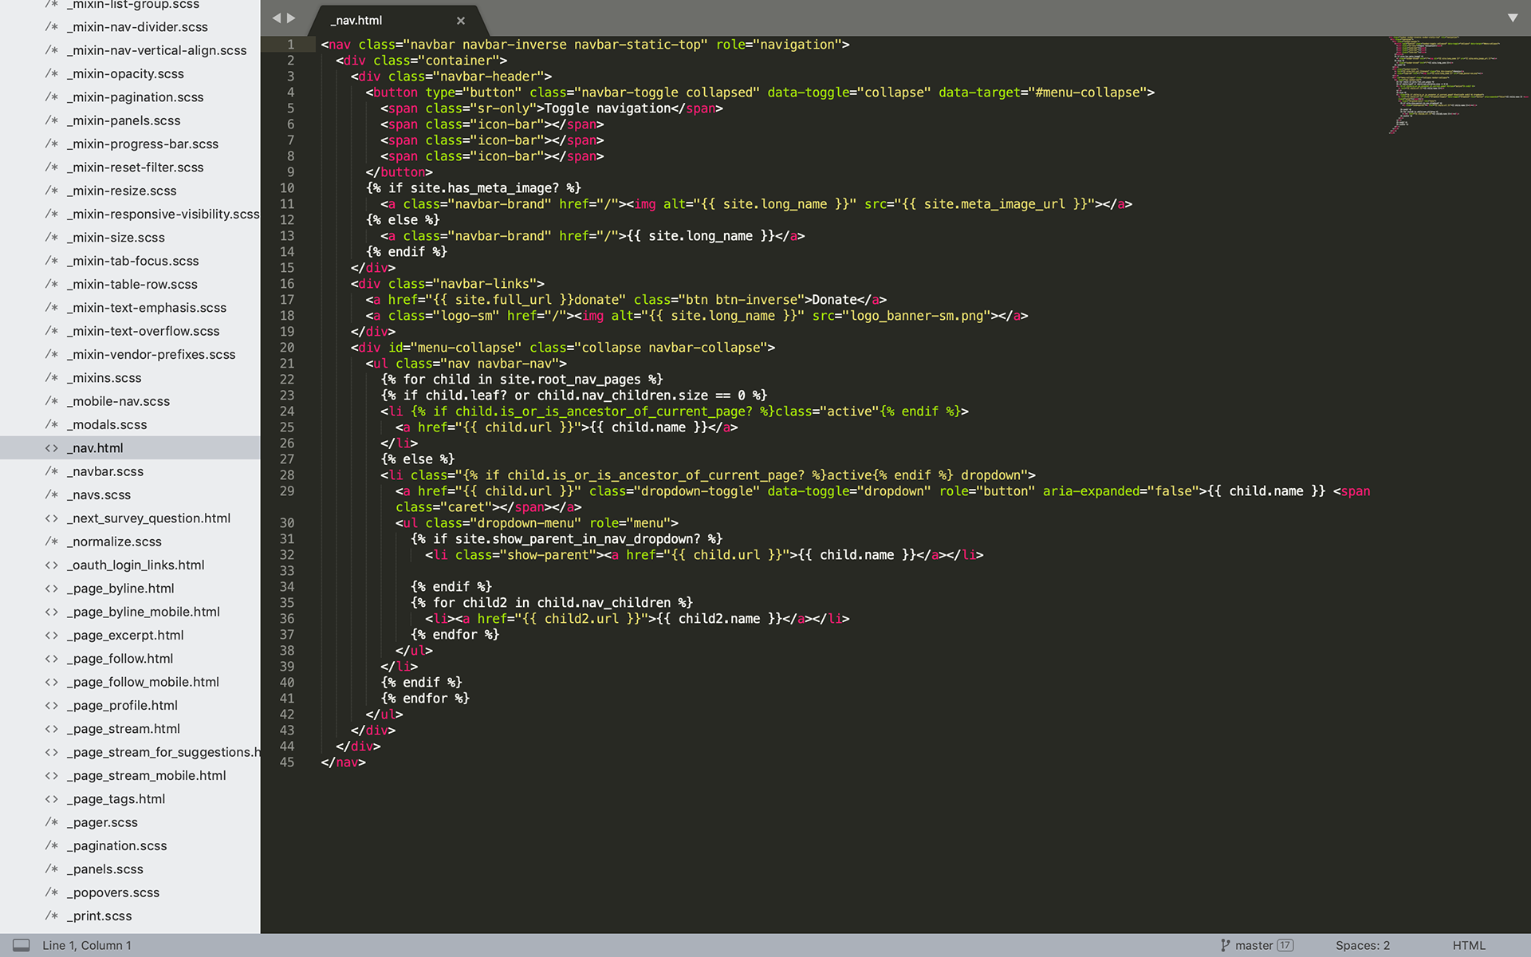Click the 17 changes badge next to master
Viewport: 1531px width, 957px height.
(x=1285, y=945)
